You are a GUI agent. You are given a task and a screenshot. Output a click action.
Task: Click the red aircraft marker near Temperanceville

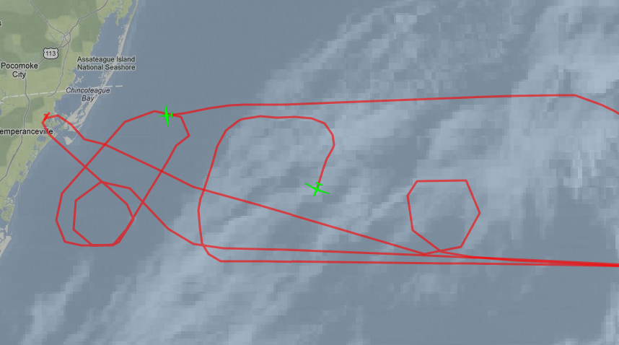pyautogui.click(x=46, y=116)
